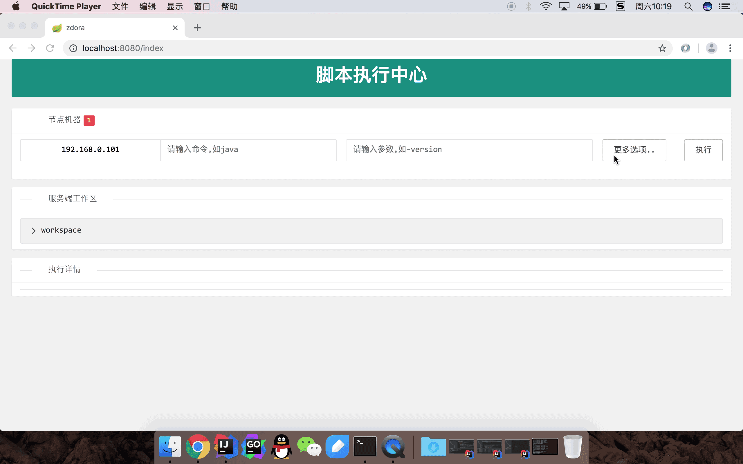Open IntelliJ IDEA from the dock
Screen dimensions: 743x464
(226, 447)
